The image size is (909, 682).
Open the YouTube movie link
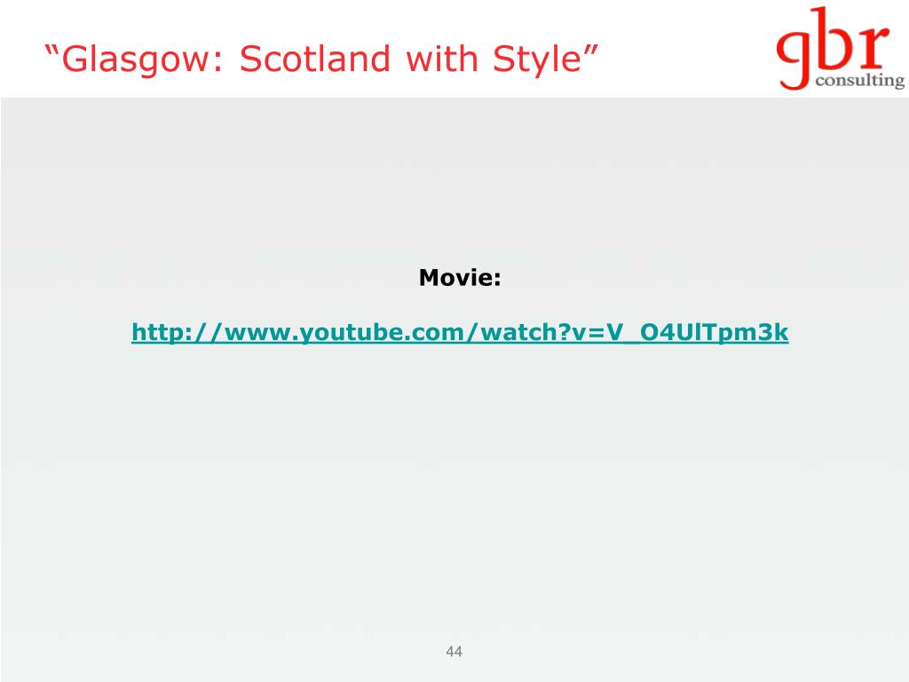[460, 332]
